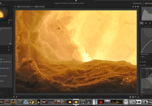Toggle image grouping with the G icon
This screenshot has height=106, width=152.
[133, 6]
